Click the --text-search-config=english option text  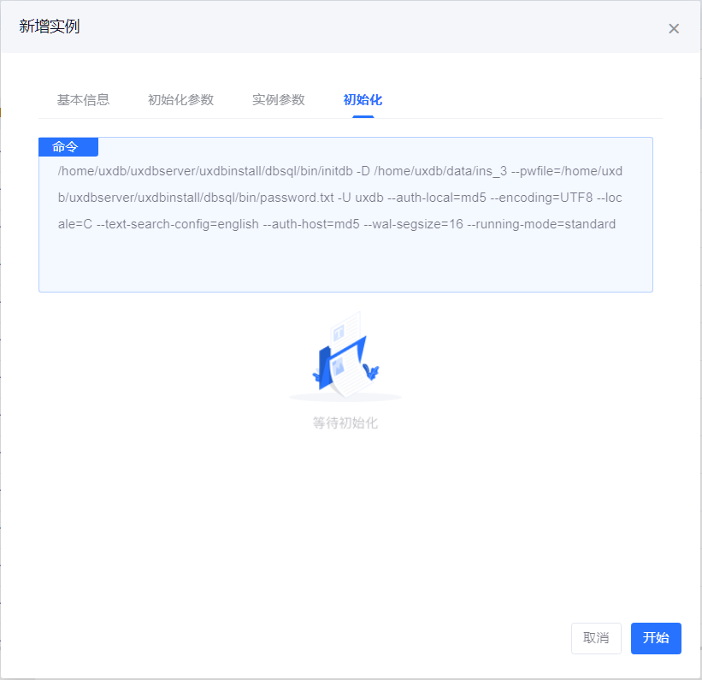[x=177, y=224]
